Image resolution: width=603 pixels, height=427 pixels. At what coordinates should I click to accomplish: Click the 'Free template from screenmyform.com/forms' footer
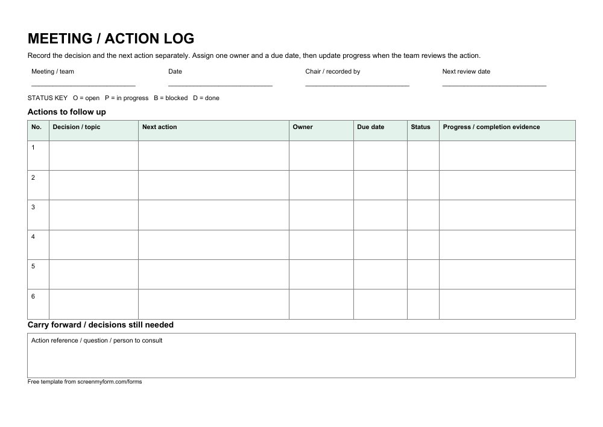coord(84,382)
